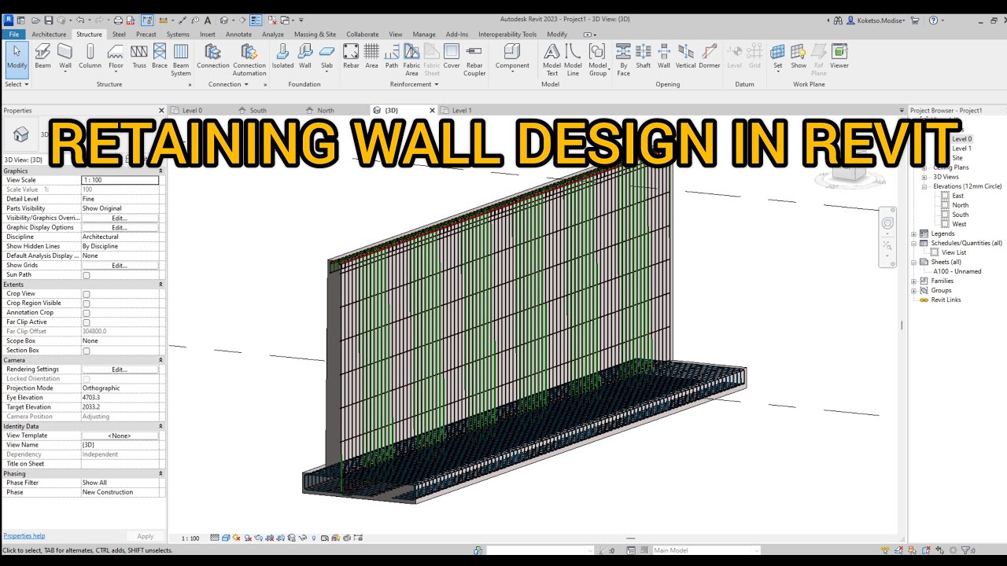Open the work plane Viewer

pyautogui.click(x=839, y=57)
